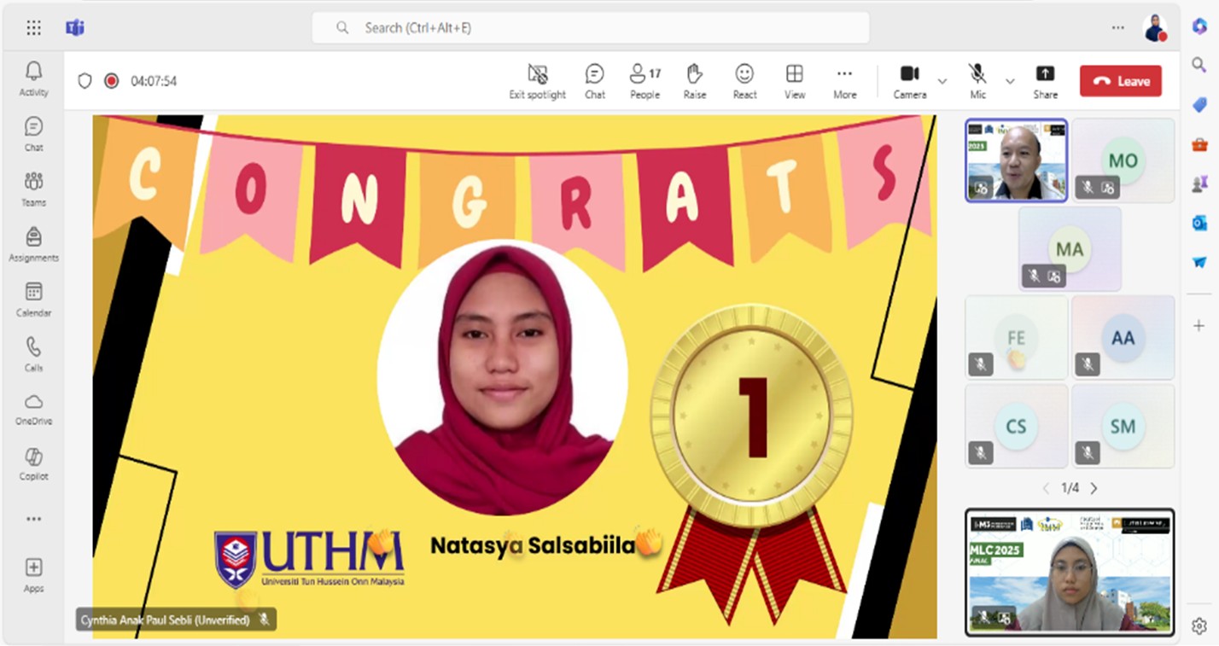Open the More actions menu in meeting toolbar
The image size is (1219, 646).
[844, 81]
